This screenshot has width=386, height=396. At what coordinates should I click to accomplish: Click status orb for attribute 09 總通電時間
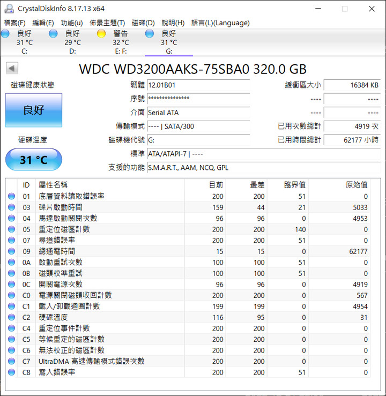[11, 251]
